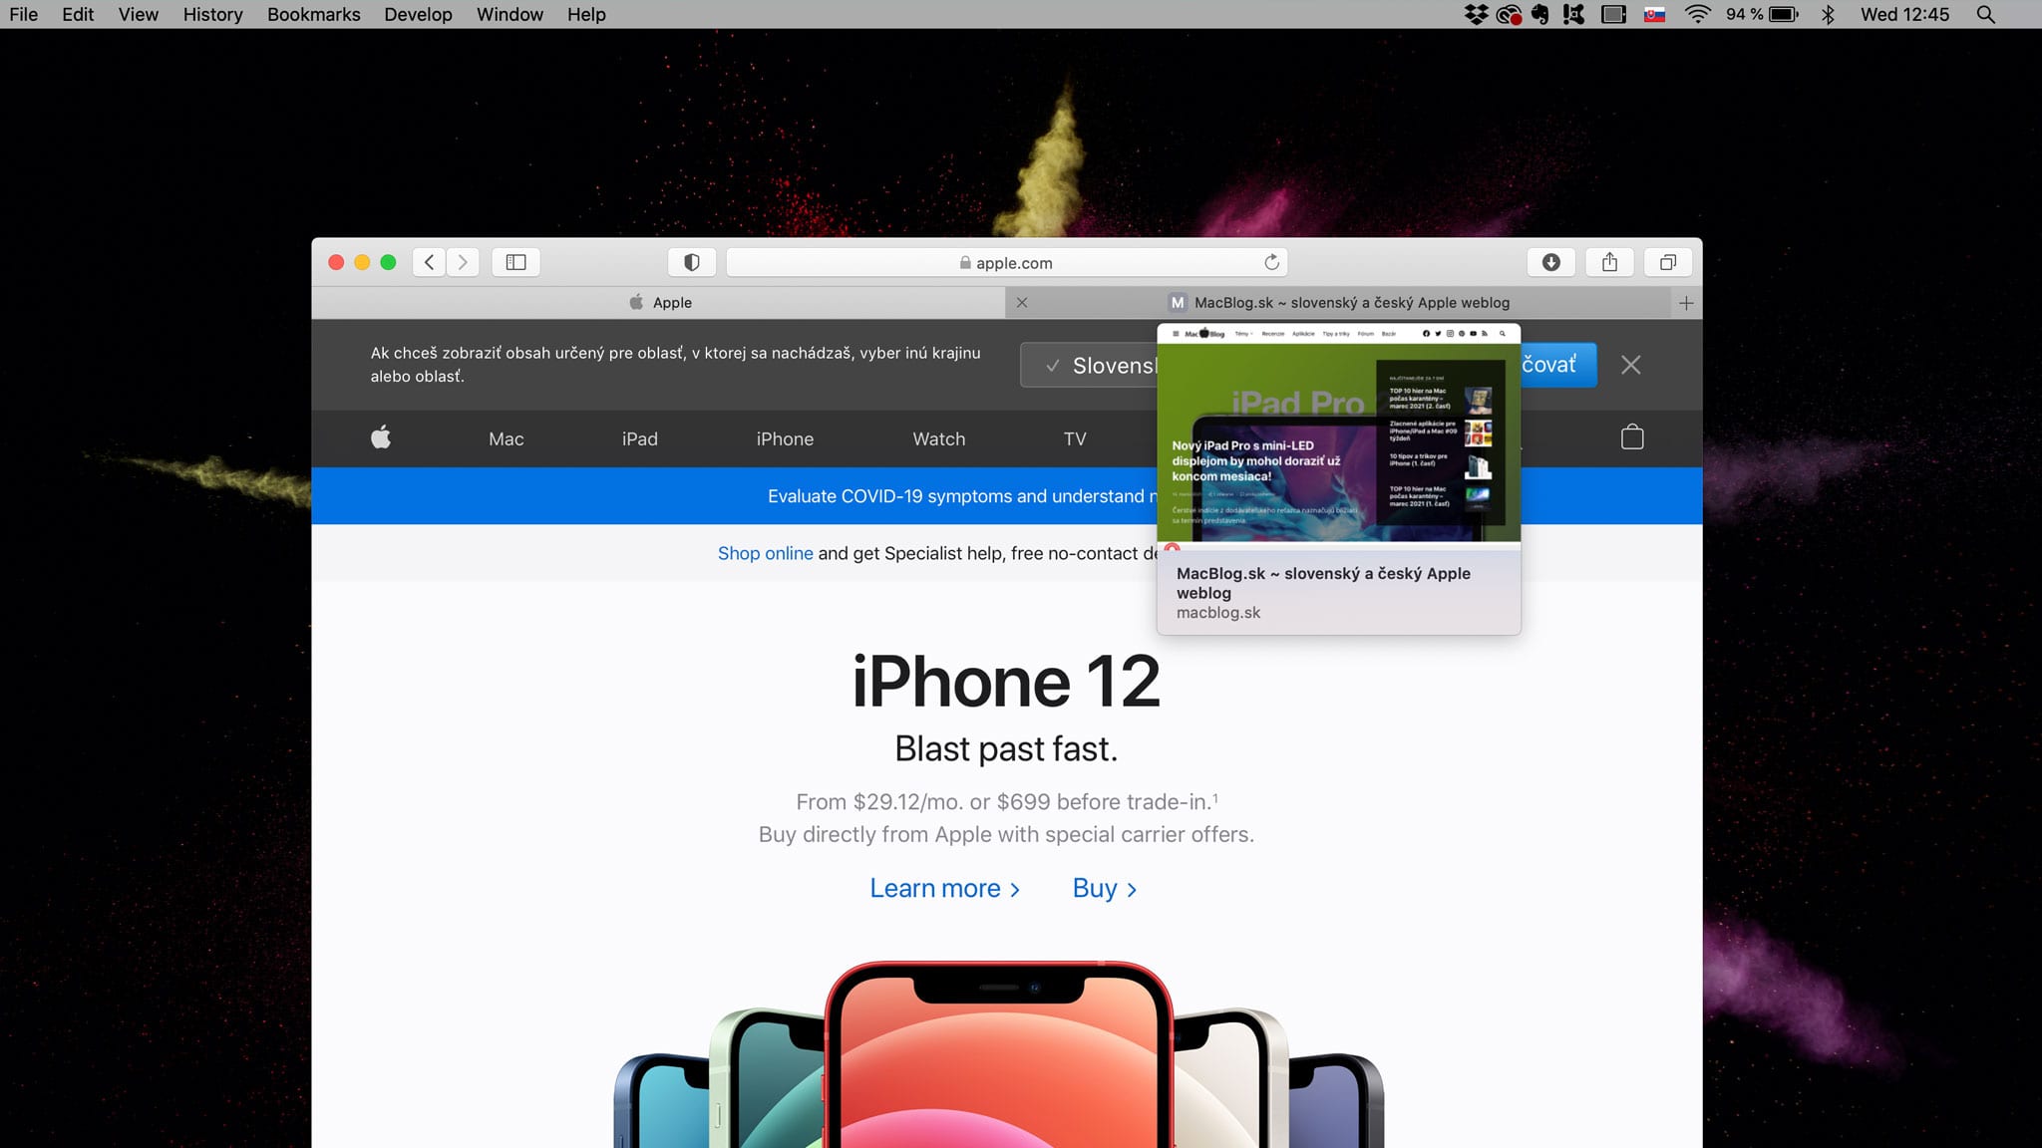
Task: Open the Develop menu
Action: [418, 14]
